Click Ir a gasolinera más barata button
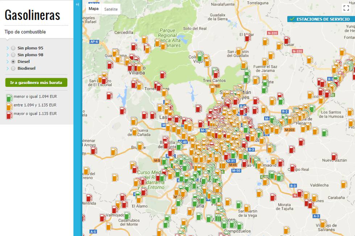 36,83
